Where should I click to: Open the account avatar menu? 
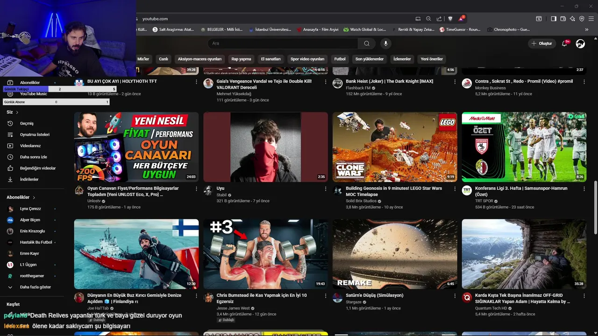[x=580, y=43]
